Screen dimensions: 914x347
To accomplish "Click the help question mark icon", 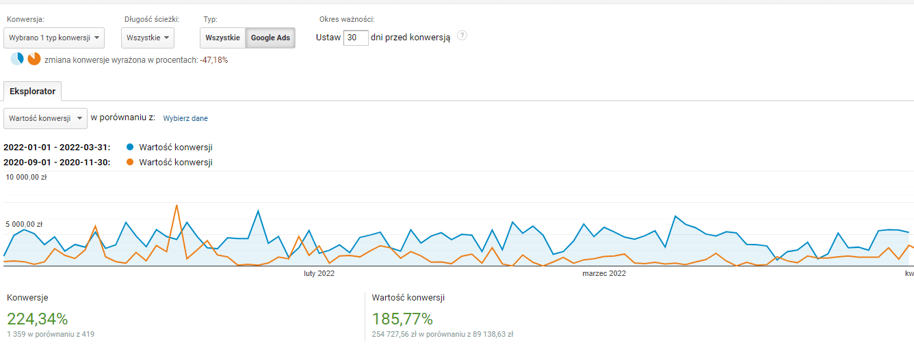I will pyautogui.click(x=462, y=36).
